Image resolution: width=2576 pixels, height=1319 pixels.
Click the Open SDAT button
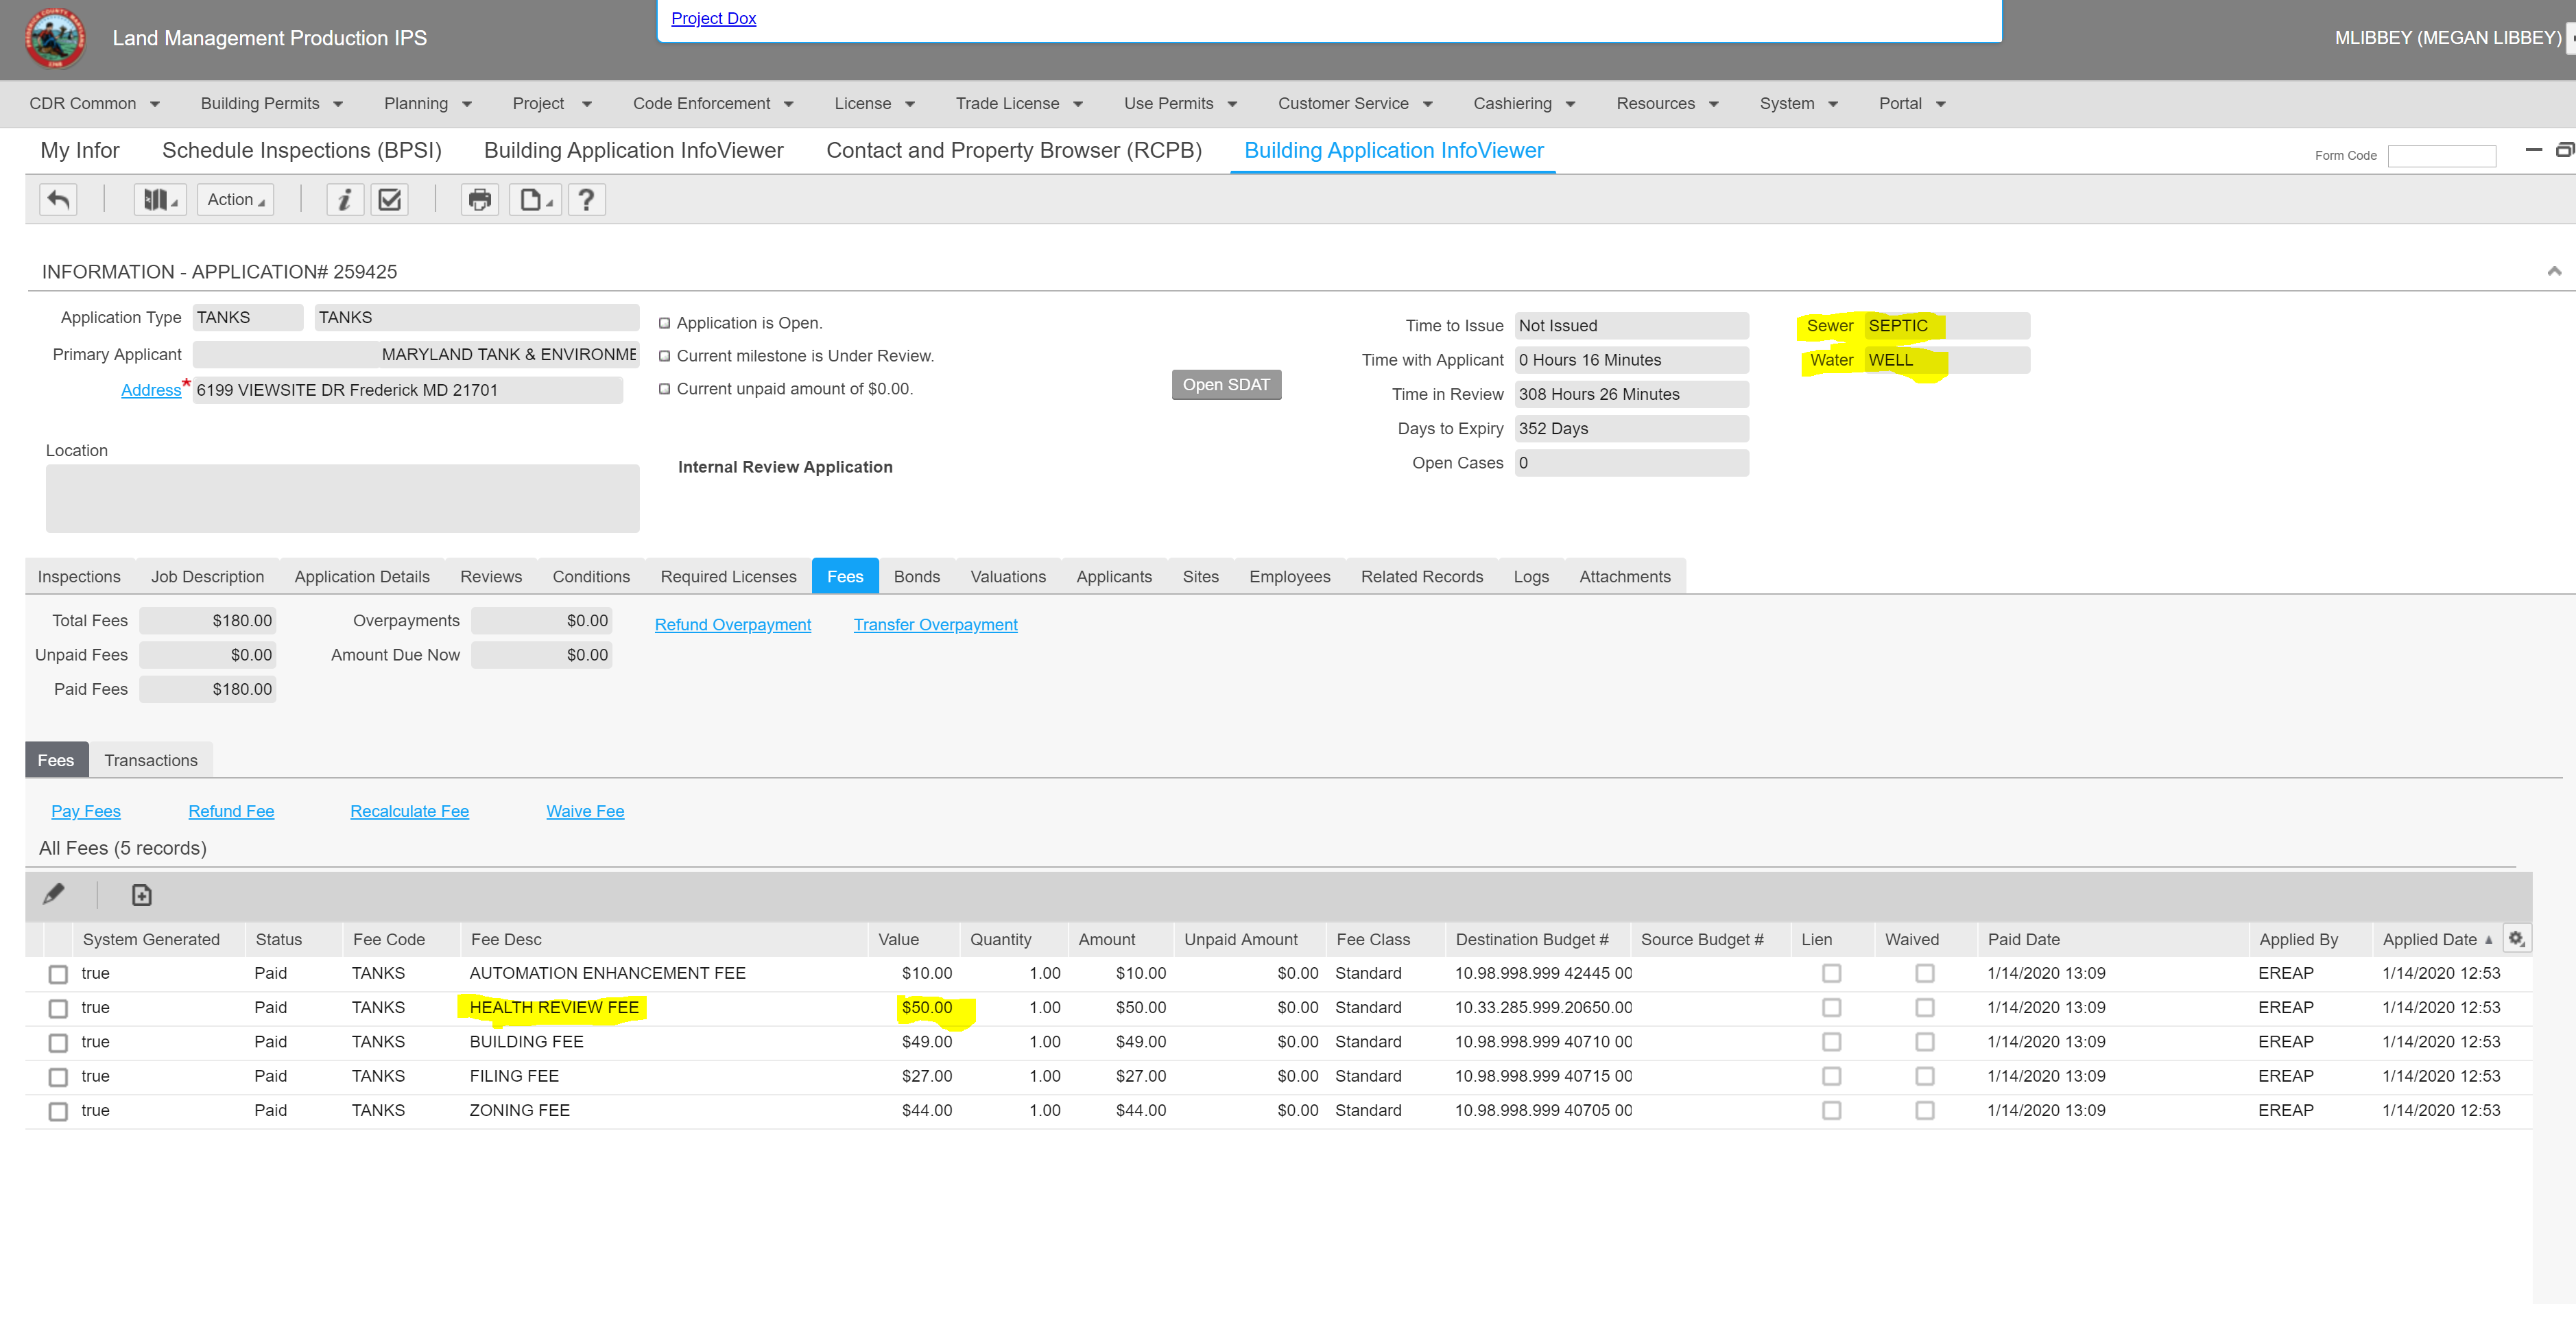point(1226,385)
